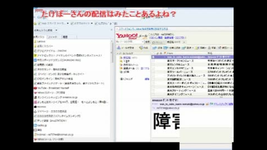This screenshot has width=267, height=150.
Task: Open the Yahoo!スポーツ プロ野球 favorite
Action: (x=50, y=93)
